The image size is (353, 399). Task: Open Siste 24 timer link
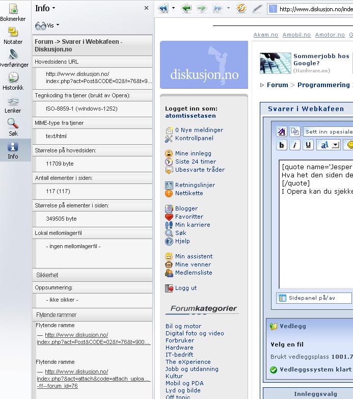click(195, 162)
